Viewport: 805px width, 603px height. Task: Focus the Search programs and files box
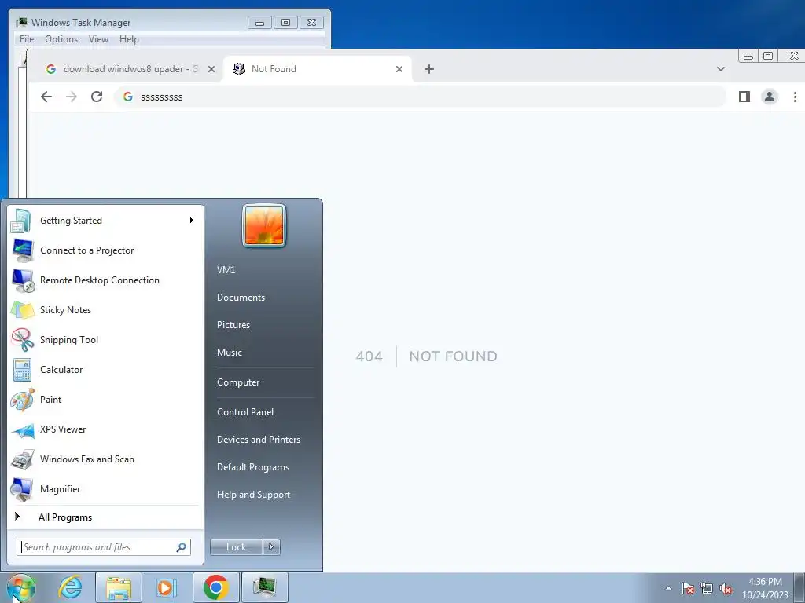(x=104, y=547)
